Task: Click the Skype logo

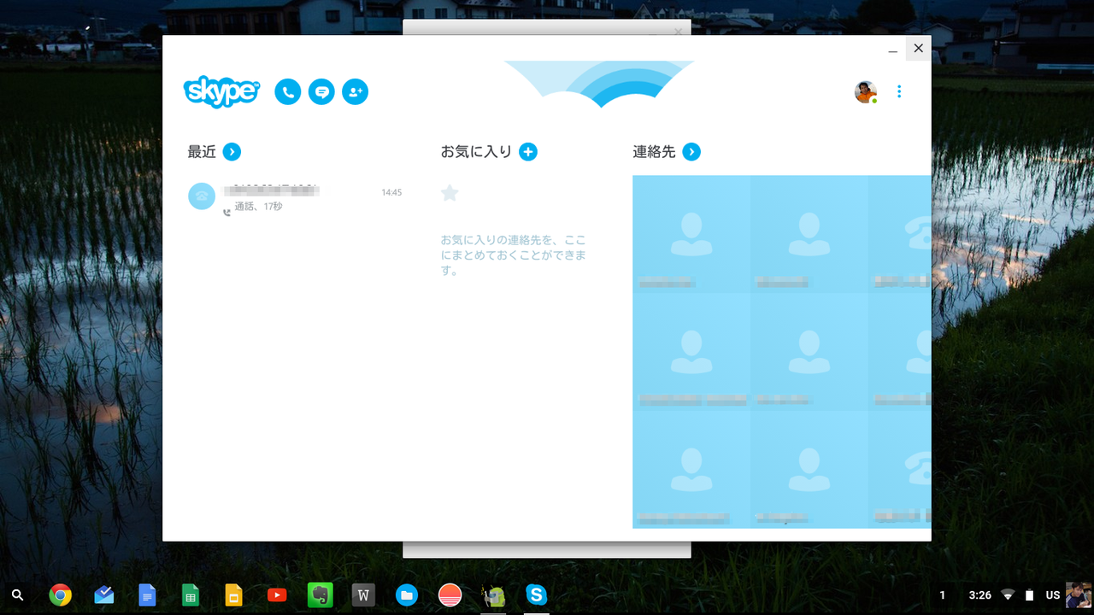Action: click(x=221, y=91)
